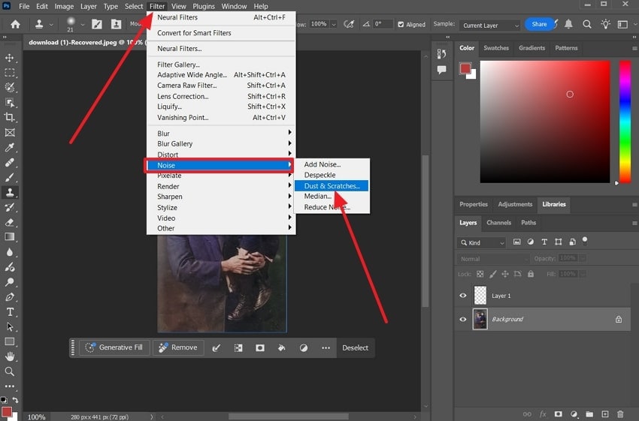The image size is (639, 421).
Task: Toggle lock transparent pixels icon
Action: pos(480,274)
